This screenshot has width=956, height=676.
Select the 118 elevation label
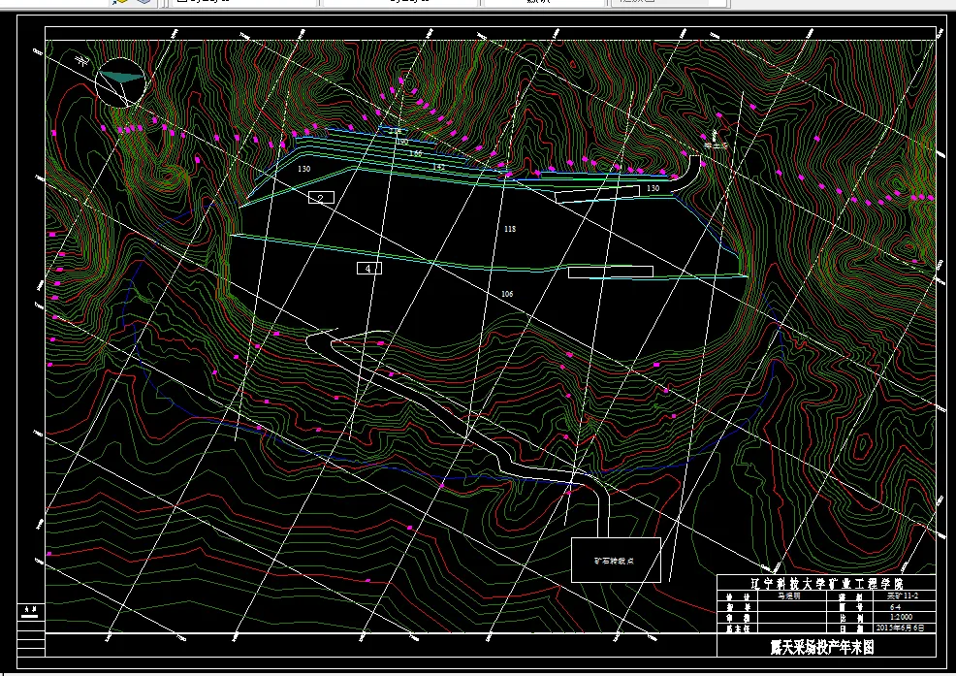coord(510,229)
